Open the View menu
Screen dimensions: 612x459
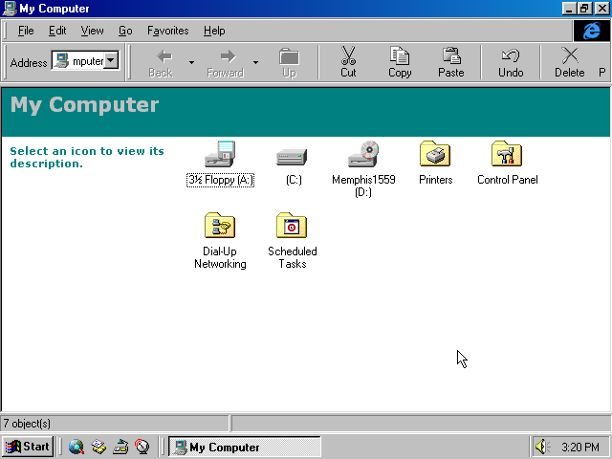click(92, 31)
